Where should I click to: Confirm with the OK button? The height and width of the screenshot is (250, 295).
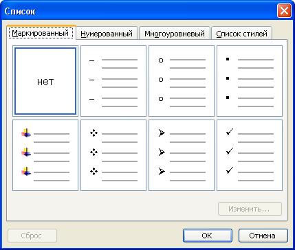click(x=208, y=236)
